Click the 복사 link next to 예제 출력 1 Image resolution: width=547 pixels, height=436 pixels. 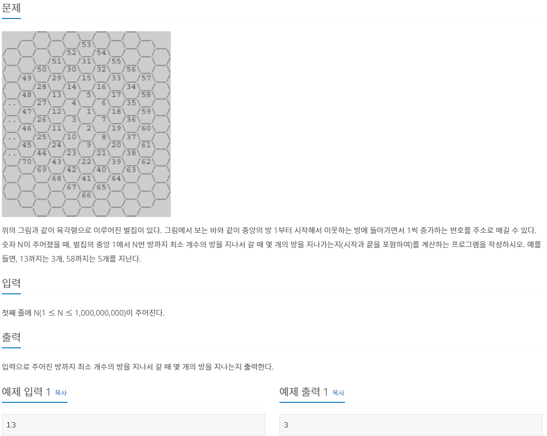(338, 393)
